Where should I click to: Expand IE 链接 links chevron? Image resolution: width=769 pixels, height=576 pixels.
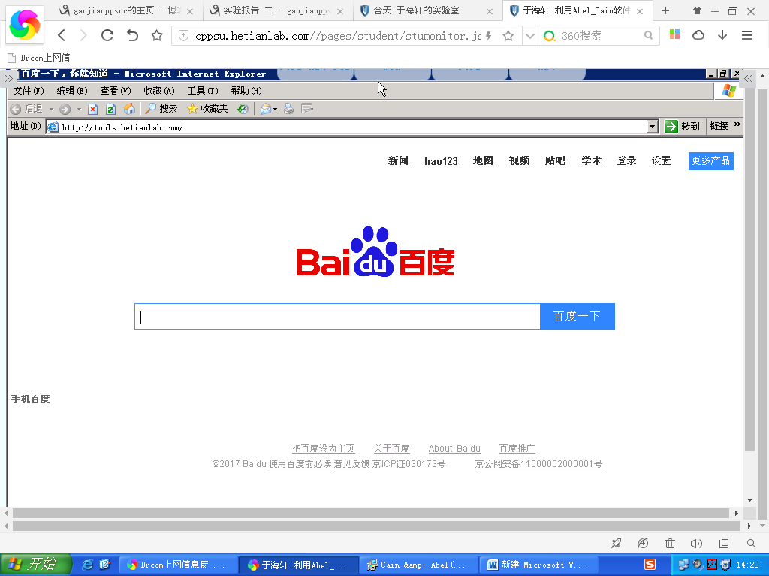click(x=737, y=125)
